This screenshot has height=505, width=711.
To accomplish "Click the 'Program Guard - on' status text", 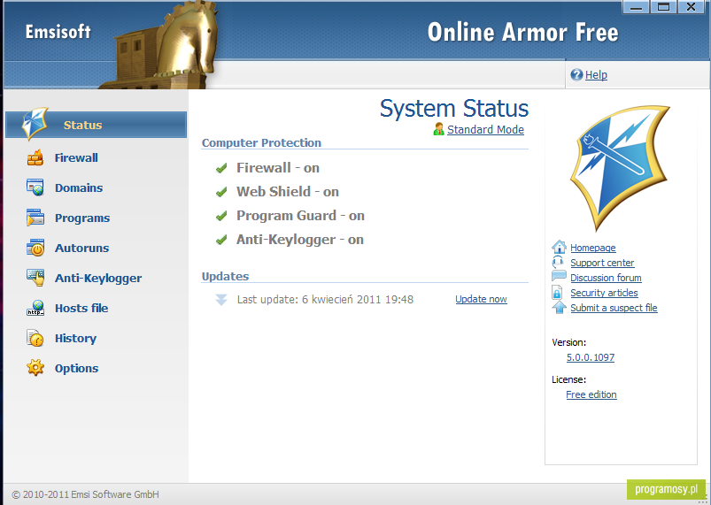I will pos(300,216).
